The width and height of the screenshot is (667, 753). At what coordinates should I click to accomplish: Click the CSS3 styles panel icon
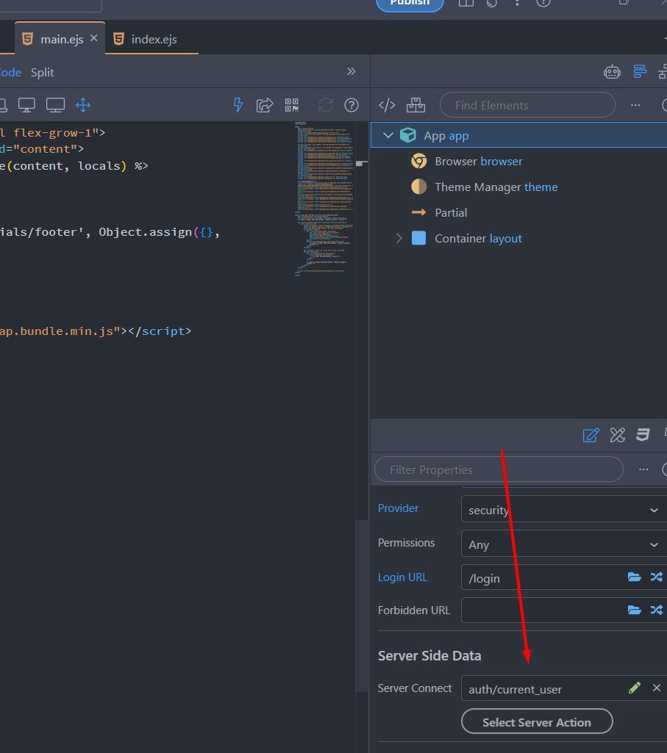643,435
